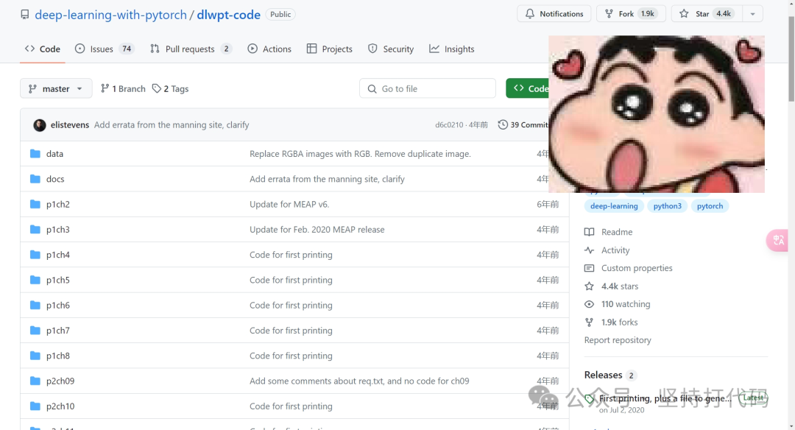Click the pink translate floating icon
The image size is (795, 430).
[777, 240]
